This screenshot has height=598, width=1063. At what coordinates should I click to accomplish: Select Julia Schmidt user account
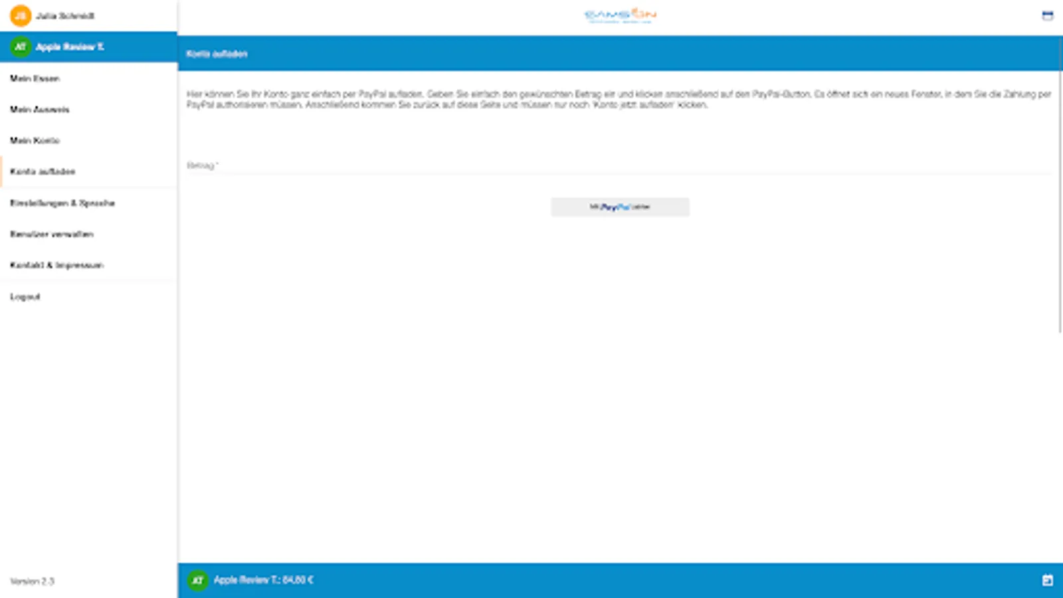point(88,15)
